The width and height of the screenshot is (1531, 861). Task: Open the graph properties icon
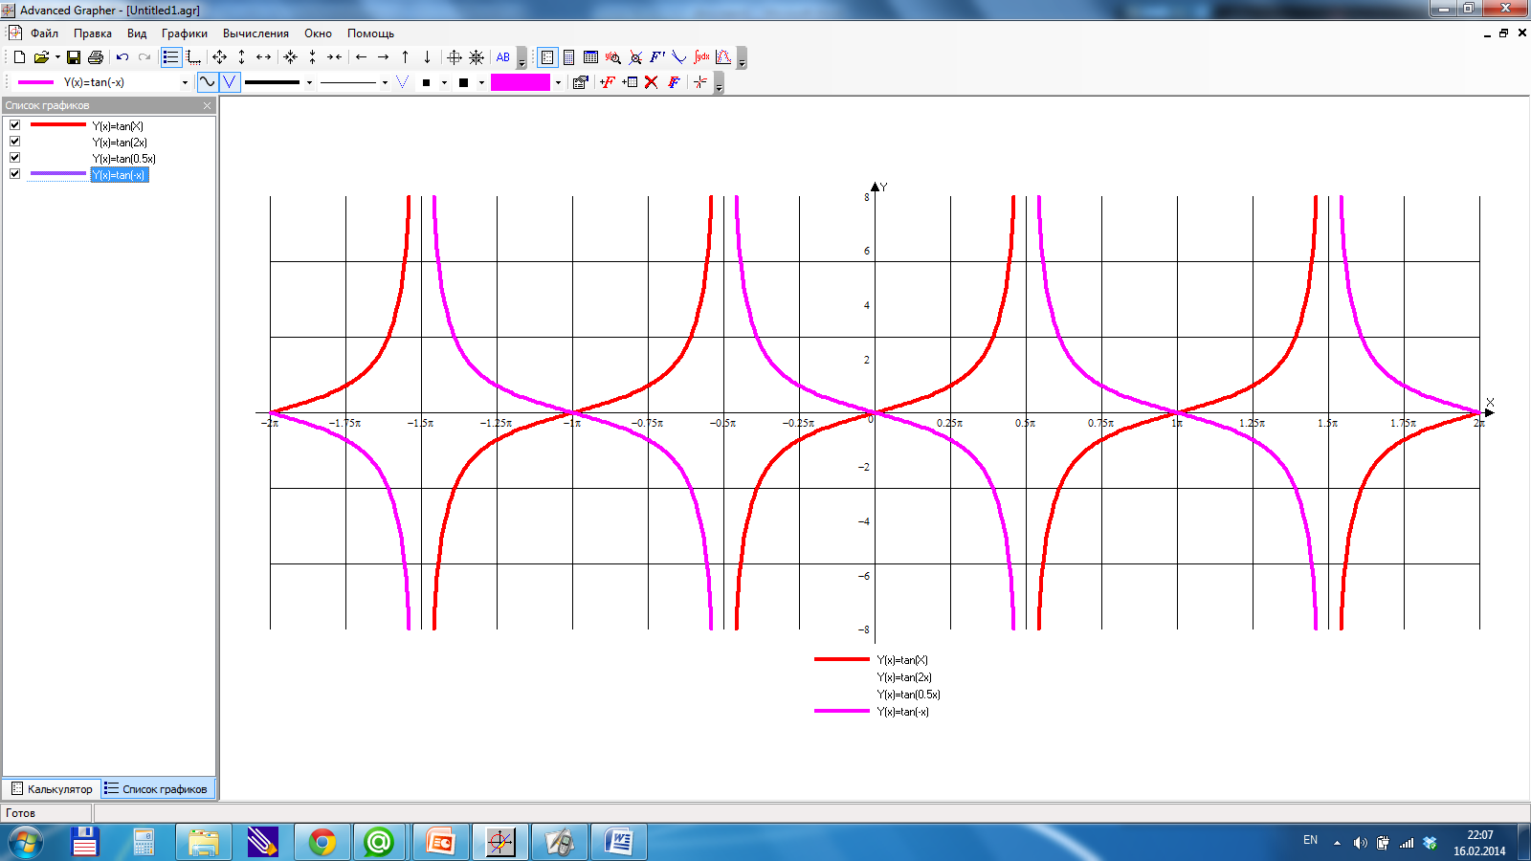pyautogui.click(x=580, y=82)
